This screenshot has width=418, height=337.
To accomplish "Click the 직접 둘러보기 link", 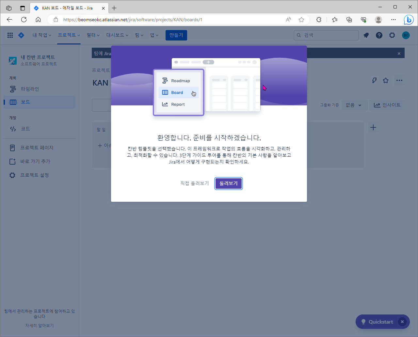I will [x=195, y=184].
